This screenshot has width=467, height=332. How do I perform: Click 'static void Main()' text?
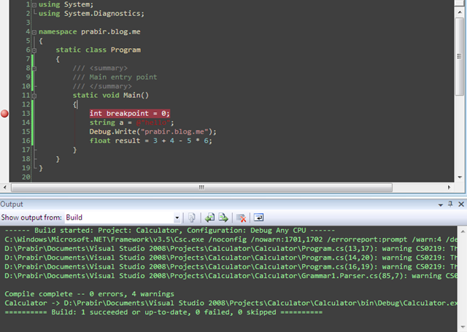click(110, 96)
